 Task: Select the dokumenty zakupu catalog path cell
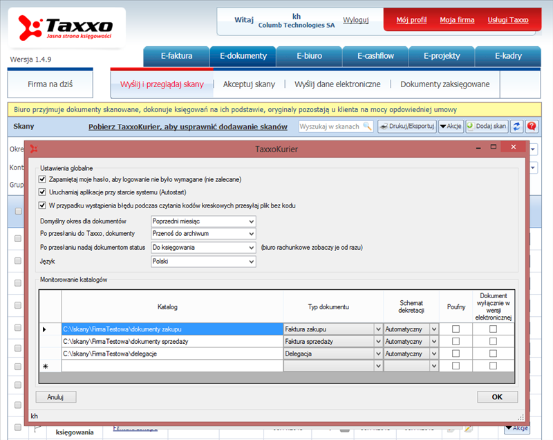coord(172,329)
